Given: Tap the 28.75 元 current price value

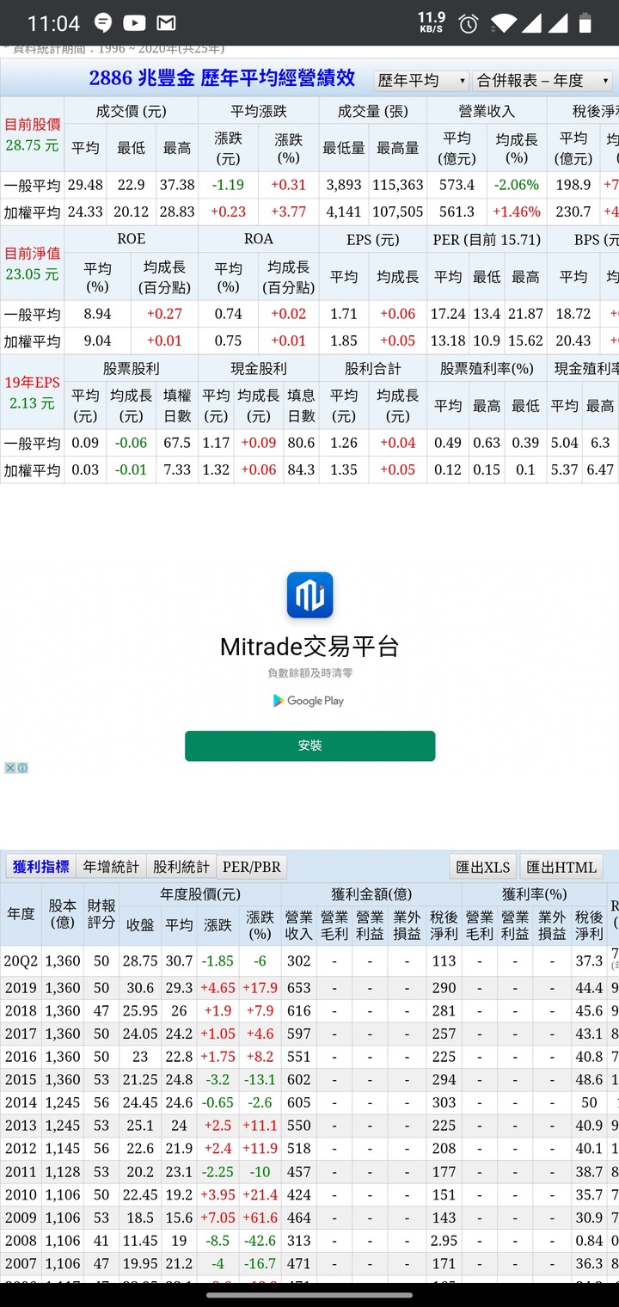Looking at the screenshot, I should 32,145.
